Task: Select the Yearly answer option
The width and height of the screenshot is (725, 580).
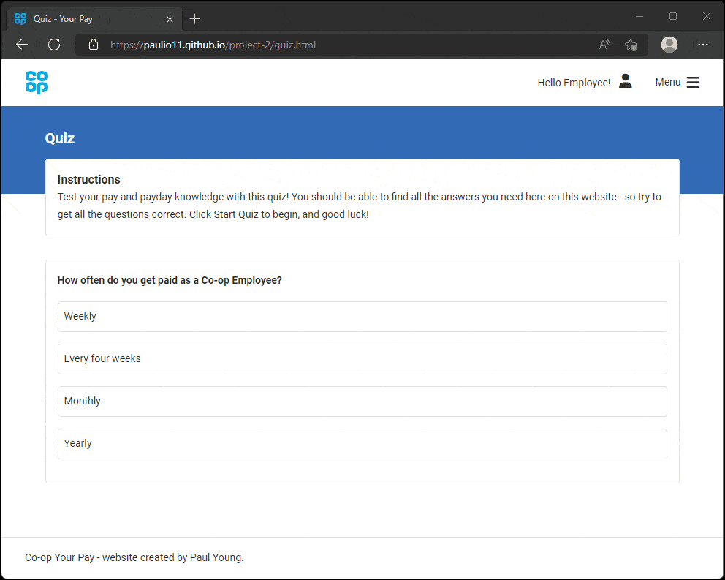Action: click(x=362, y=444)
